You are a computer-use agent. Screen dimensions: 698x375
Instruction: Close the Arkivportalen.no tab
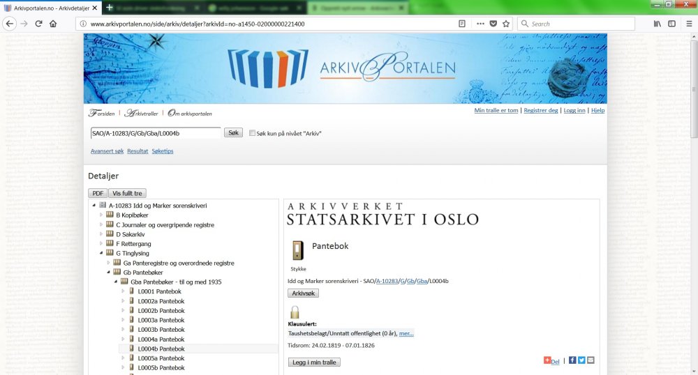pyautogui.click(x=95, y=8)
